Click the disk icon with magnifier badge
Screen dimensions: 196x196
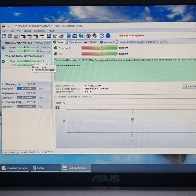(x=42, y=36)
